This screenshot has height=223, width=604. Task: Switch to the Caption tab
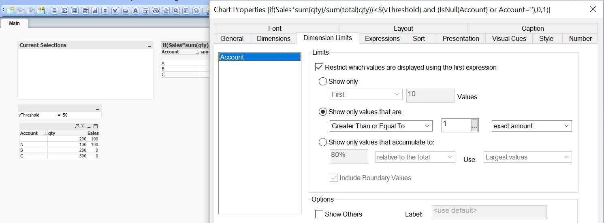pyautogui.click(x=533, y=28)
